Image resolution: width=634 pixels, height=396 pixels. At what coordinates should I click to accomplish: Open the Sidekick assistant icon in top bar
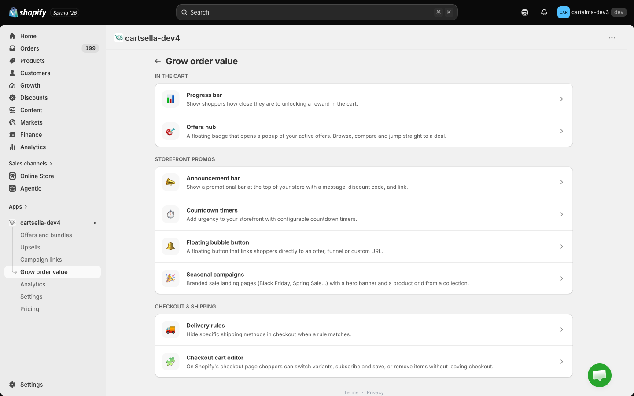(x=525, y=12)
